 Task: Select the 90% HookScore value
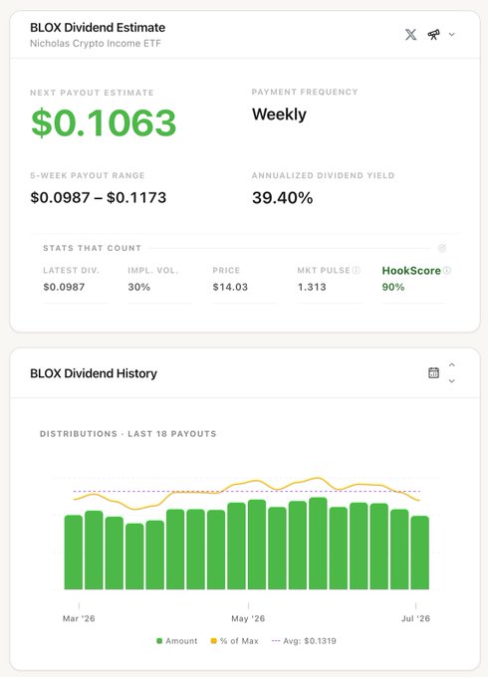click(393, 287)
